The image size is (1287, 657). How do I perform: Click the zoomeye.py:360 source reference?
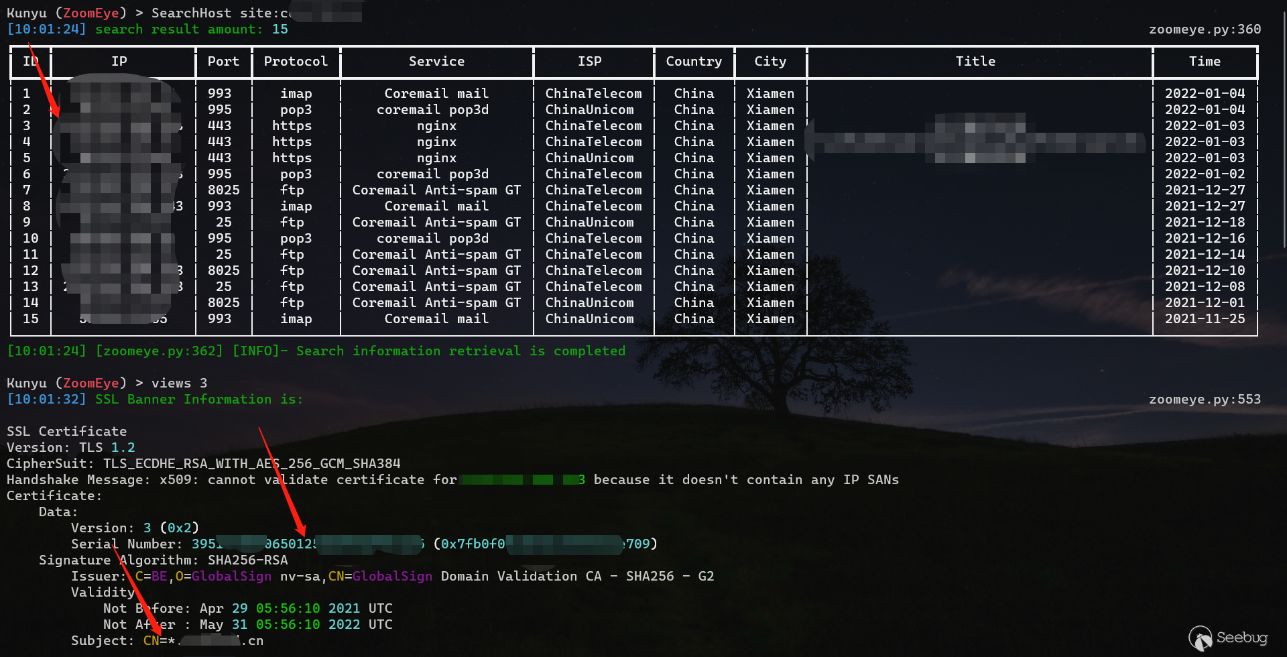(x=1205, y=29)
